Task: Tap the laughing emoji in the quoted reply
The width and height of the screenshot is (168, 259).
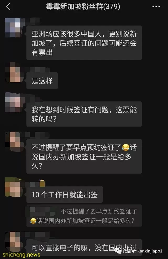Action: click(x=33, y=221)
